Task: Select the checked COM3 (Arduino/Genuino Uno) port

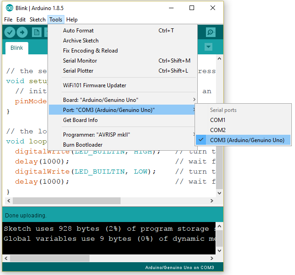Action: pyautogui.click(x=243, y=140)
